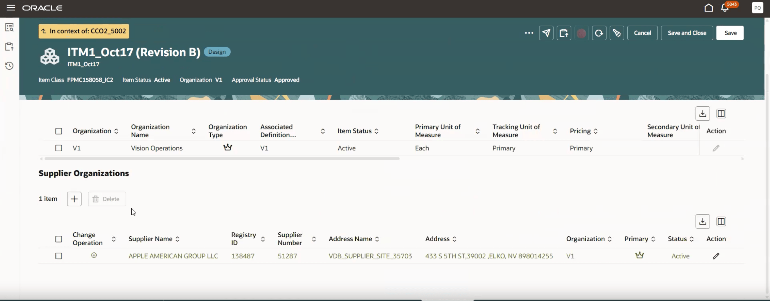
Task: Open the item revision History sidebar icon
Action: tap(9, 66)
